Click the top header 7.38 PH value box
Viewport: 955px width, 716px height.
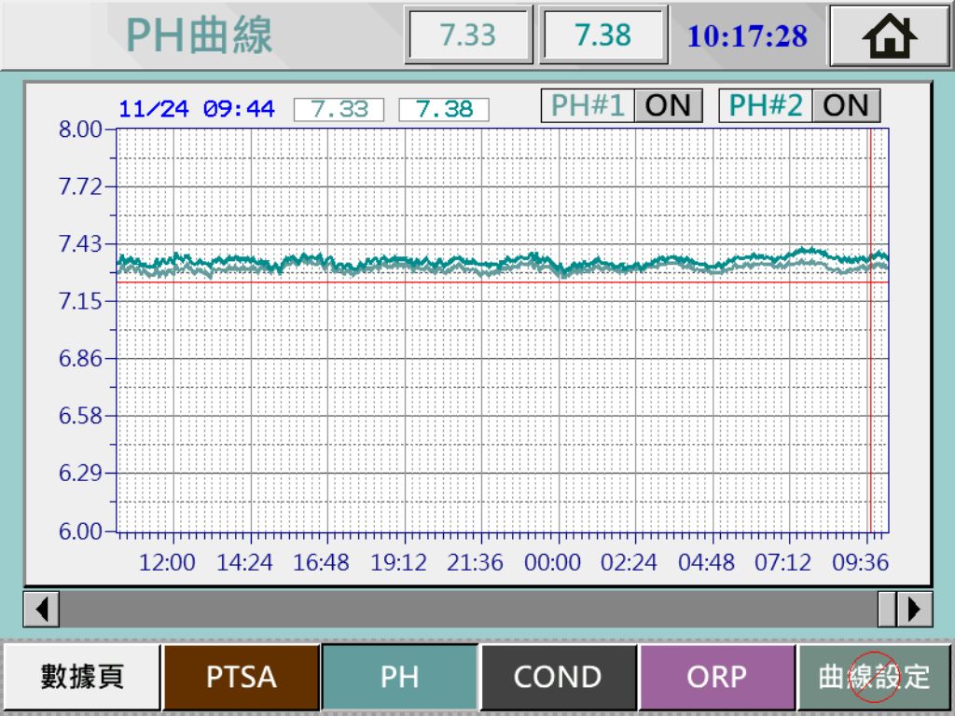pos(603,35)
